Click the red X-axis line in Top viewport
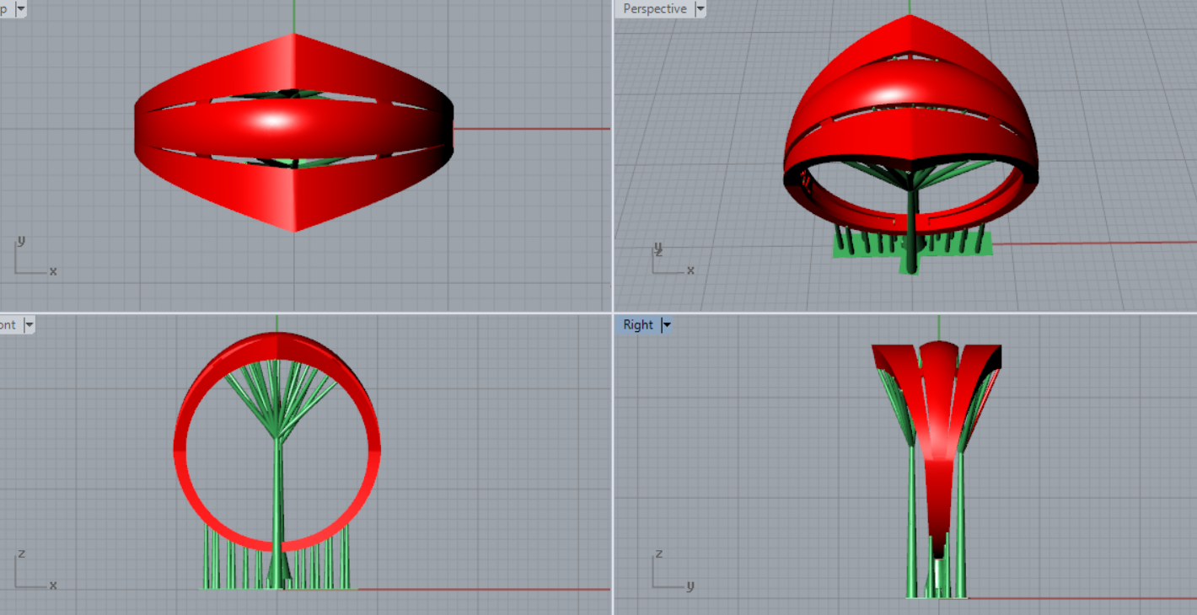 (x=531, y=129)
